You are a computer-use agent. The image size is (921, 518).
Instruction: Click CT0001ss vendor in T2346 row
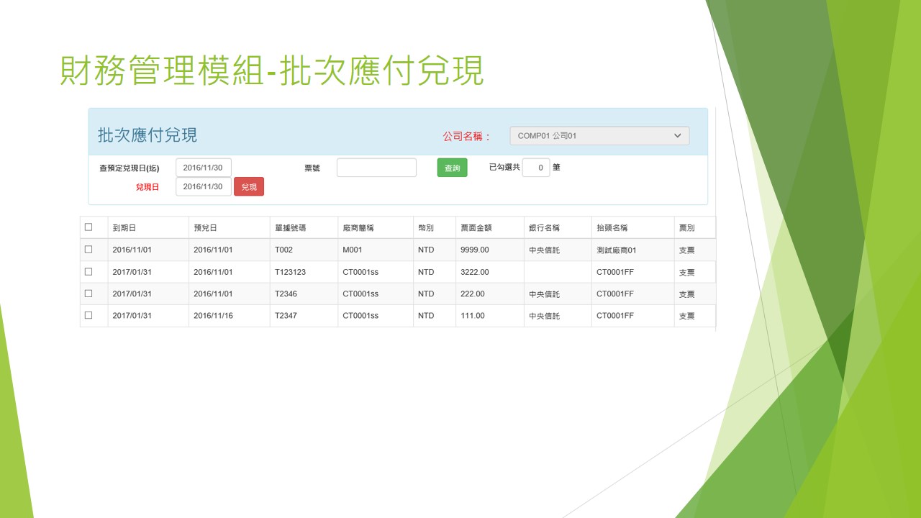(x=360, y=294)
